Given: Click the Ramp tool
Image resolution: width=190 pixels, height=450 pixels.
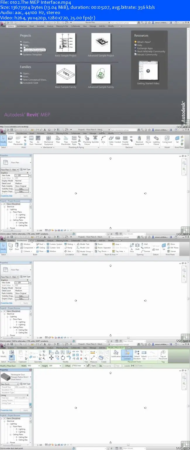Looking at the screenshot, I should pos(68,248).
